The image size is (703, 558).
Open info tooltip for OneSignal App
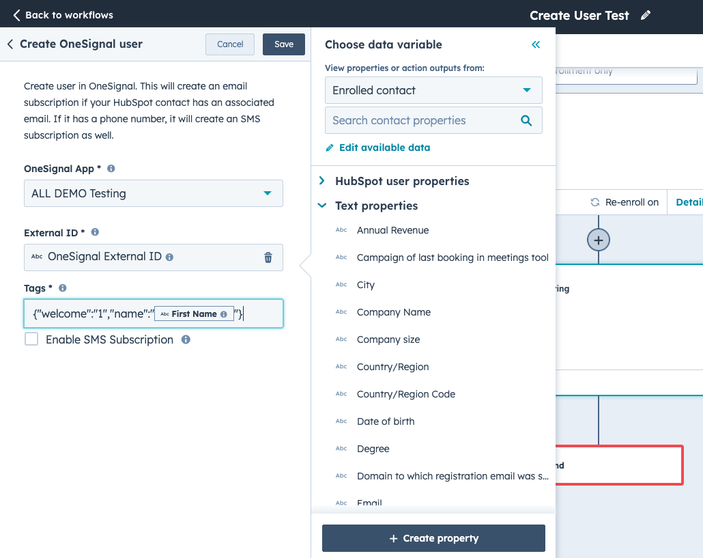point(111,168)
